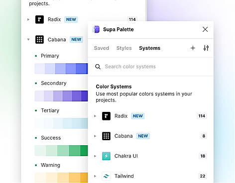The image size is (235, 183).
Task: Switch to the Saved tab
Action: pos(102,48)
